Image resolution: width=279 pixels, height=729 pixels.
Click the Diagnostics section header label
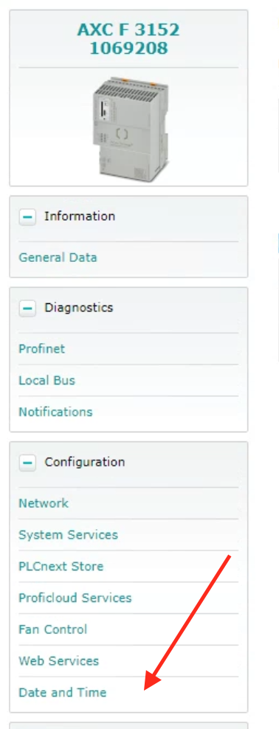79,308
